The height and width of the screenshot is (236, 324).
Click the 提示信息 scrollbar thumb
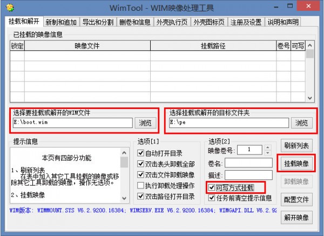coord(124,162)
